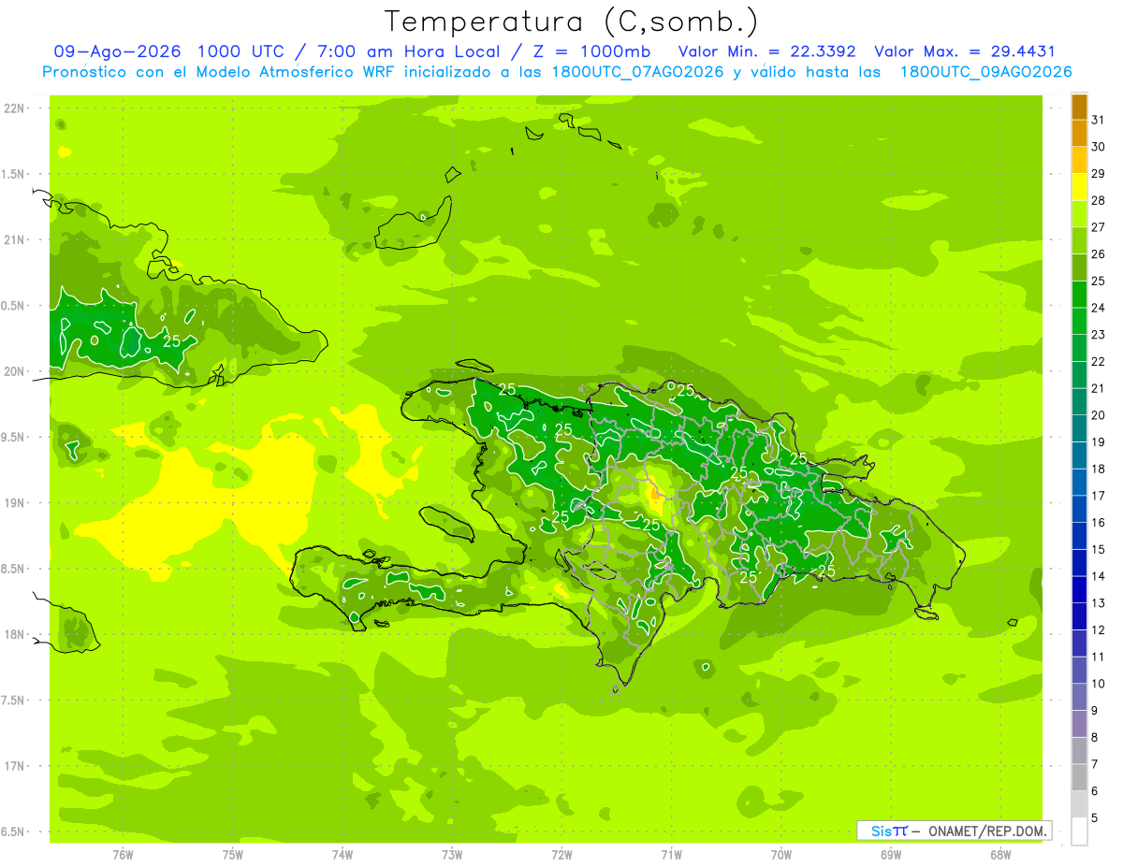Click the 'Temperatura (C,somb.)' map title
This screenshot has width=1123, height=867.
572,22
